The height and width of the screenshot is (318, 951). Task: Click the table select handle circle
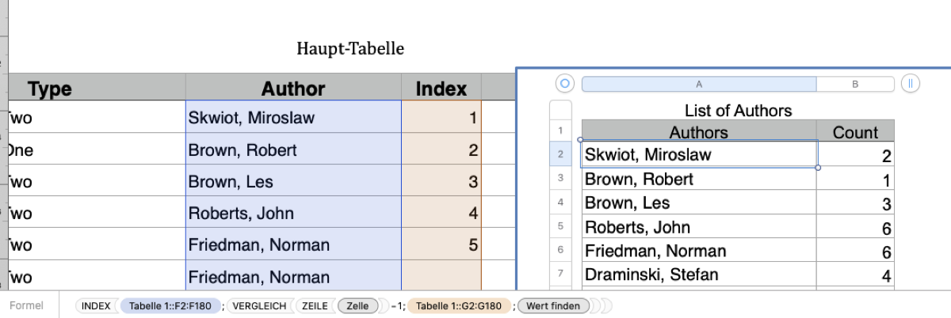[564, 83]
